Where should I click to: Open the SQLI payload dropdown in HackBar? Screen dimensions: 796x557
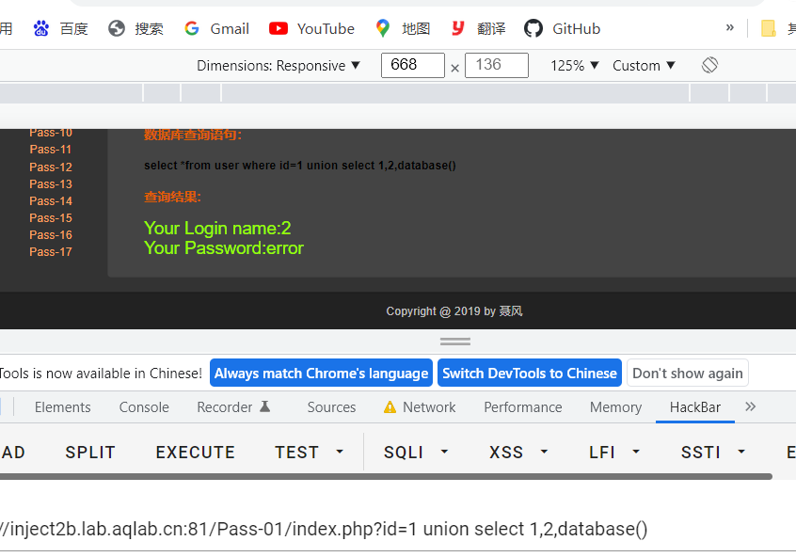(x=415, y=452)
